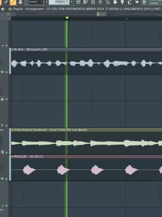The height and width of the screenshot is (217, 162).
Task: Mute the Zelda Soundtrack track green LED
Action: pos(6,153)
